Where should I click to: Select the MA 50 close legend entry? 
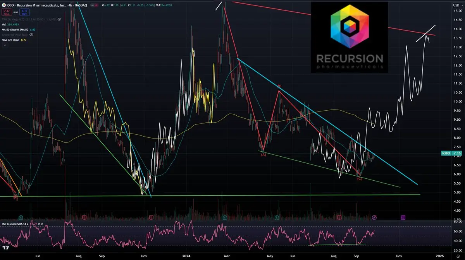[19, 29]
